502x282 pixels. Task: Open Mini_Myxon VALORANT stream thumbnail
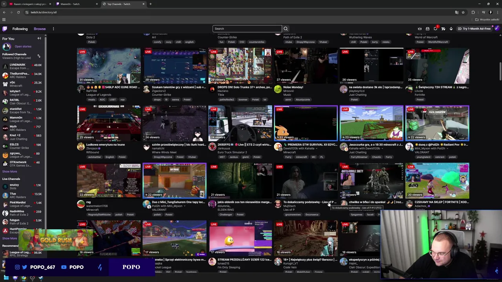coord(437,123)
